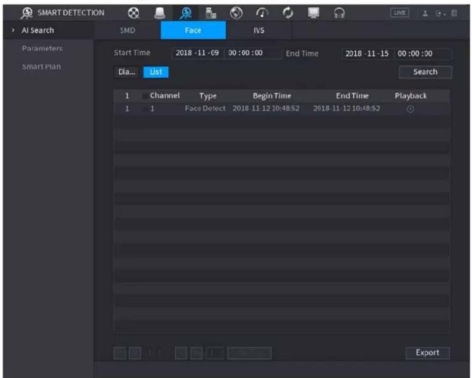Select the Smart Detection AI icon
Image resolution: width=472 pixels, height=378 pixels.
(186, 13)
